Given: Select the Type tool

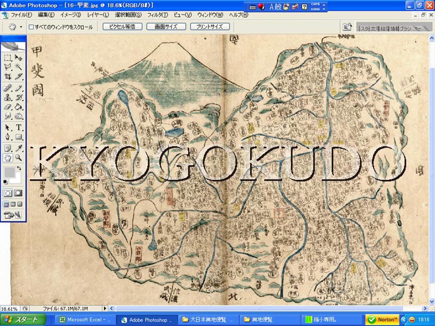Looking at the screenshot, I should 18,128.
